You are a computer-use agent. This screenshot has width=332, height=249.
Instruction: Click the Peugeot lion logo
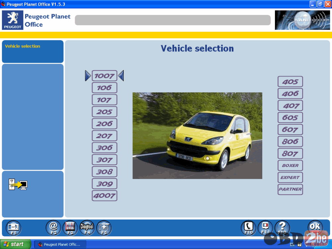[13, 20]
